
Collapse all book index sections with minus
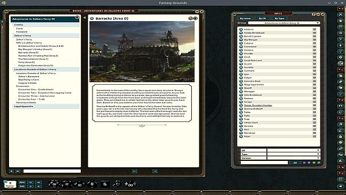[x=18, y=171]
